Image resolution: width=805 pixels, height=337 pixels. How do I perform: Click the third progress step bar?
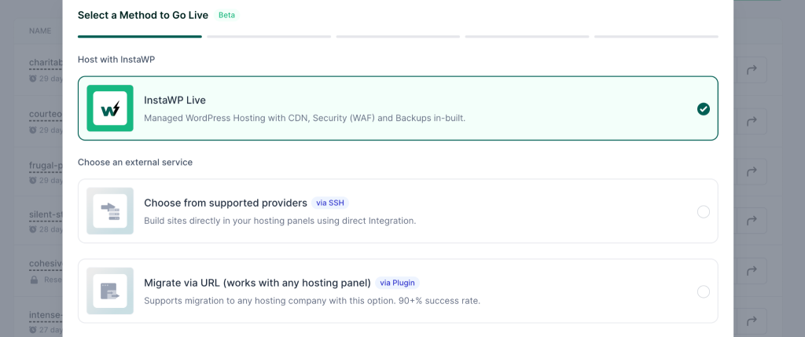[398, 36]
